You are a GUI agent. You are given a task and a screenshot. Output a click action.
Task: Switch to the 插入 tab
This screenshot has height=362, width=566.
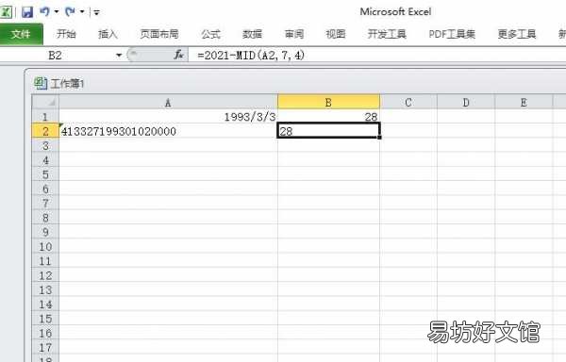[x=108, y=34]
